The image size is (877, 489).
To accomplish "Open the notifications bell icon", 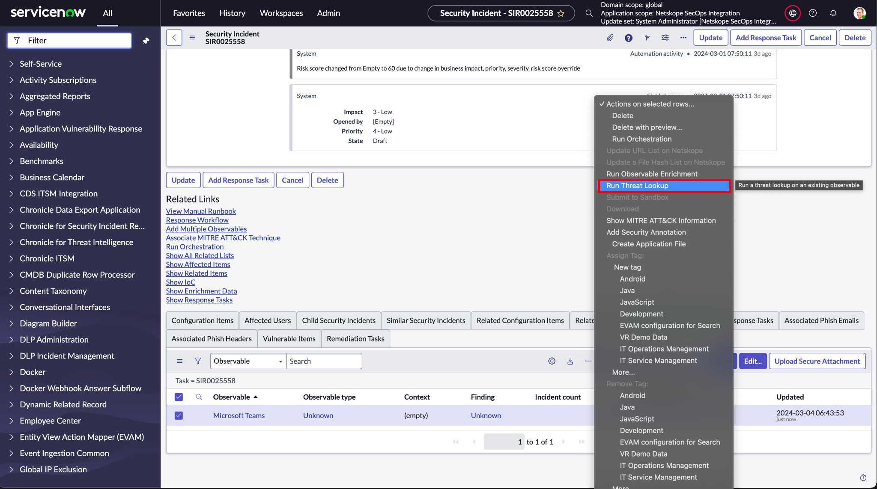I will [x=833, y=13].
